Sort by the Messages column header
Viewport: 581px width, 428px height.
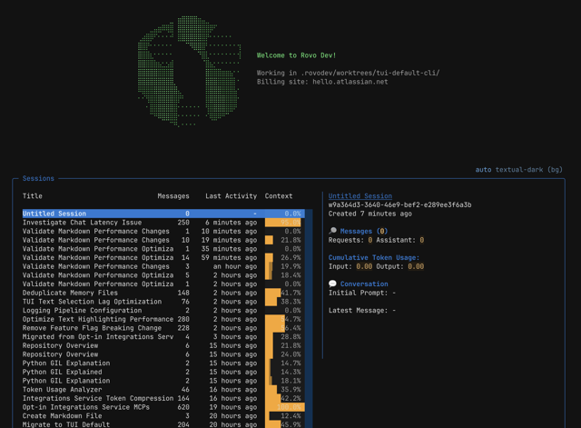pos(173,196)
